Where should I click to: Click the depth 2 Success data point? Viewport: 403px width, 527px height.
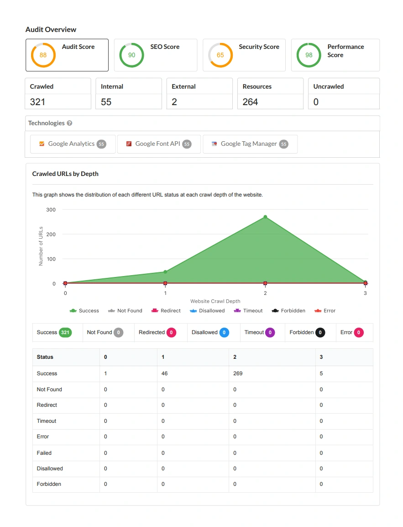point(265,217)
